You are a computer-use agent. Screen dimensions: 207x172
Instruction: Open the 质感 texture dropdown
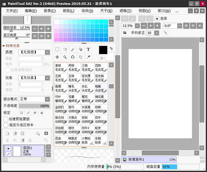[x=34, y=52]
